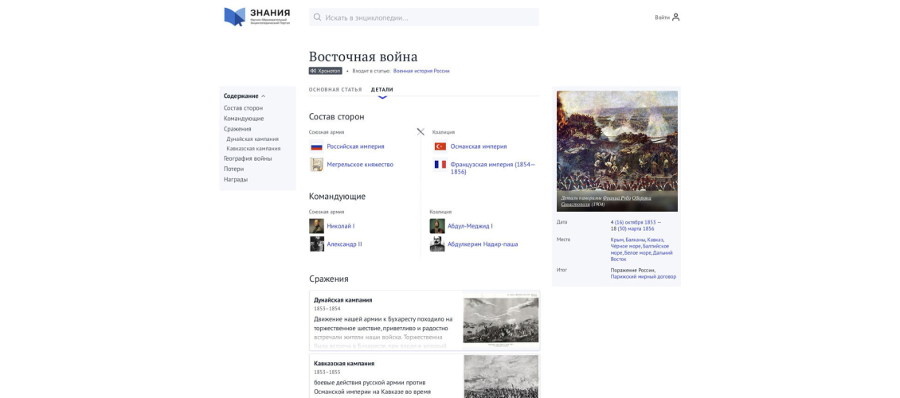Open Николай I link

point(341,226)
